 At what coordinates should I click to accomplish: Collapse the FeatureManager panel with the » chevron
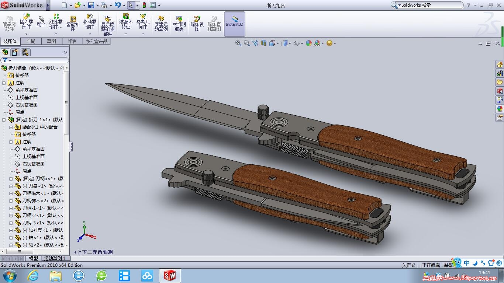(x=66, y=52)
